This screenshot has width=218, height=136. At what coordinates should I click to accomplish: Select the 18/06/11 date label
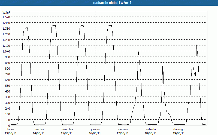pos(151,133)
